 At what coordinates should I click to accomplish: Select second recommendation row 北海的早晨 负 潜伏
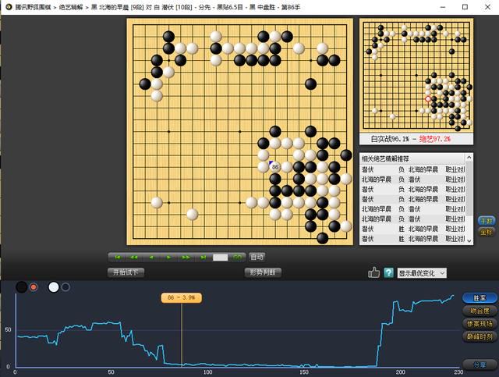click(413, 180)
